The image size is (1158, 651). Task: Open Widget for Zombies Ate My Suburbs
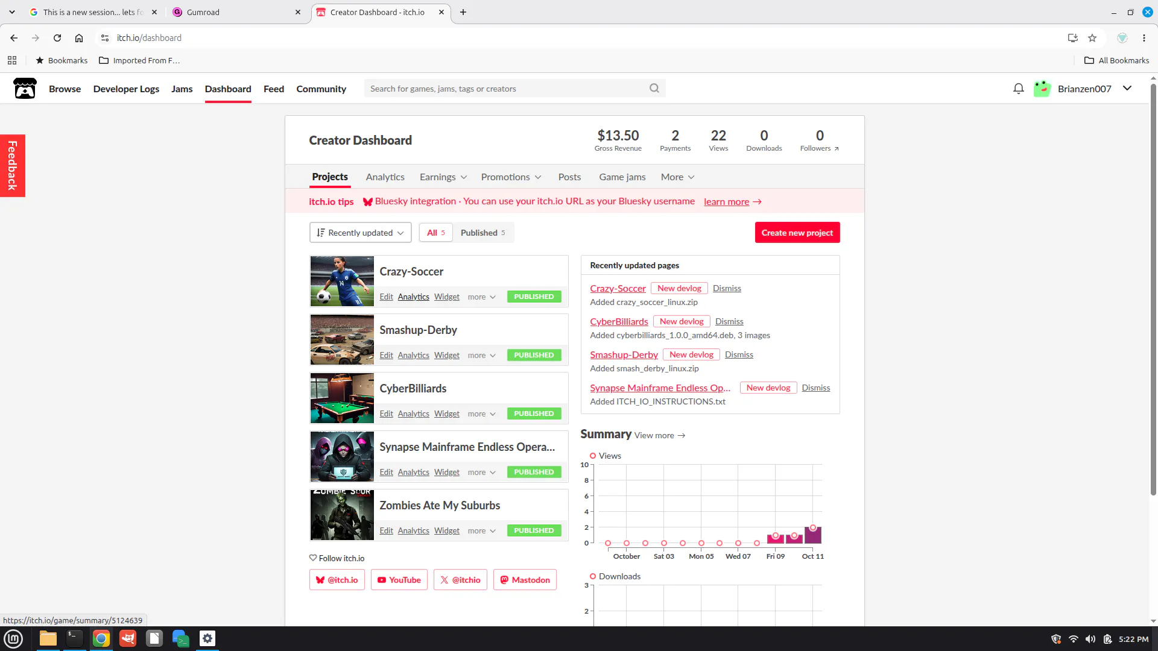click(446, 531)
